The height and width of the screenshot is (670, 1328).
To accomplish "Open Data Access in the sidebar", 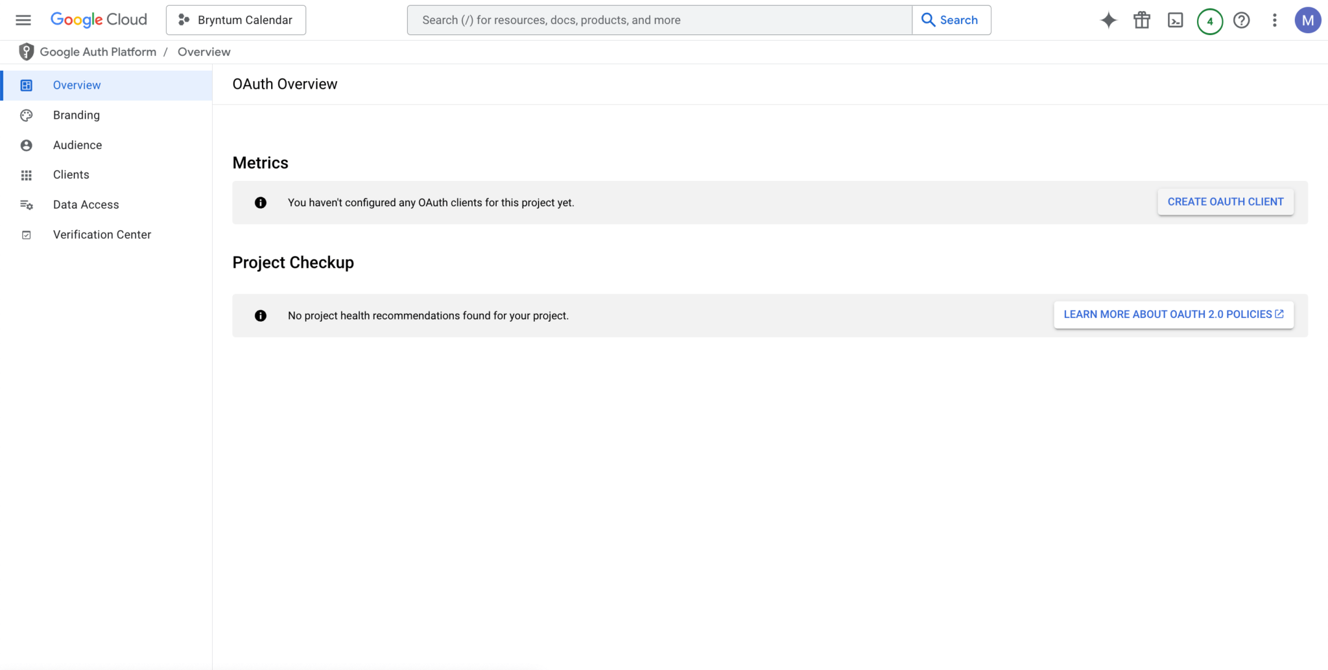I will coord(106,204).
